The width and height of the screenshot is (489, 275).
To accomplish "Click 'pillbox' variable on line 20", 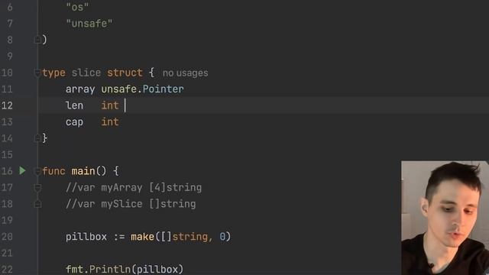I will pos(86,237).
